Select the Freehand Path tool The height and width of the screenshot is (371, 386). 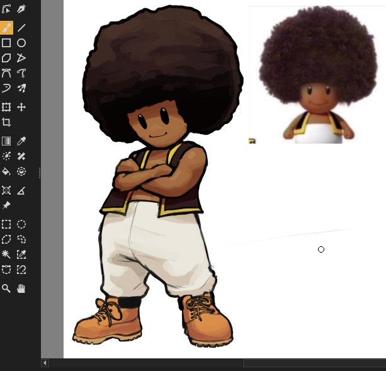click(21, 73)
